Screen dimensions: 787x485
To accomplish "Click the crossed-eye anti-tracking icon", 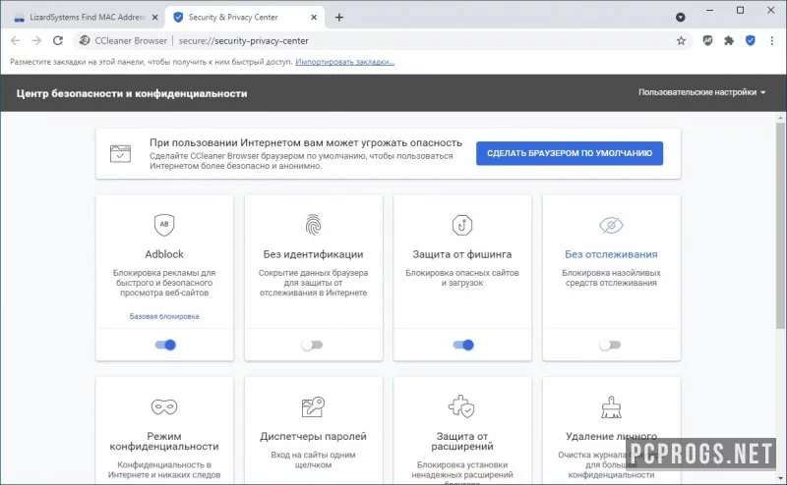I will (x=611, y=225).
